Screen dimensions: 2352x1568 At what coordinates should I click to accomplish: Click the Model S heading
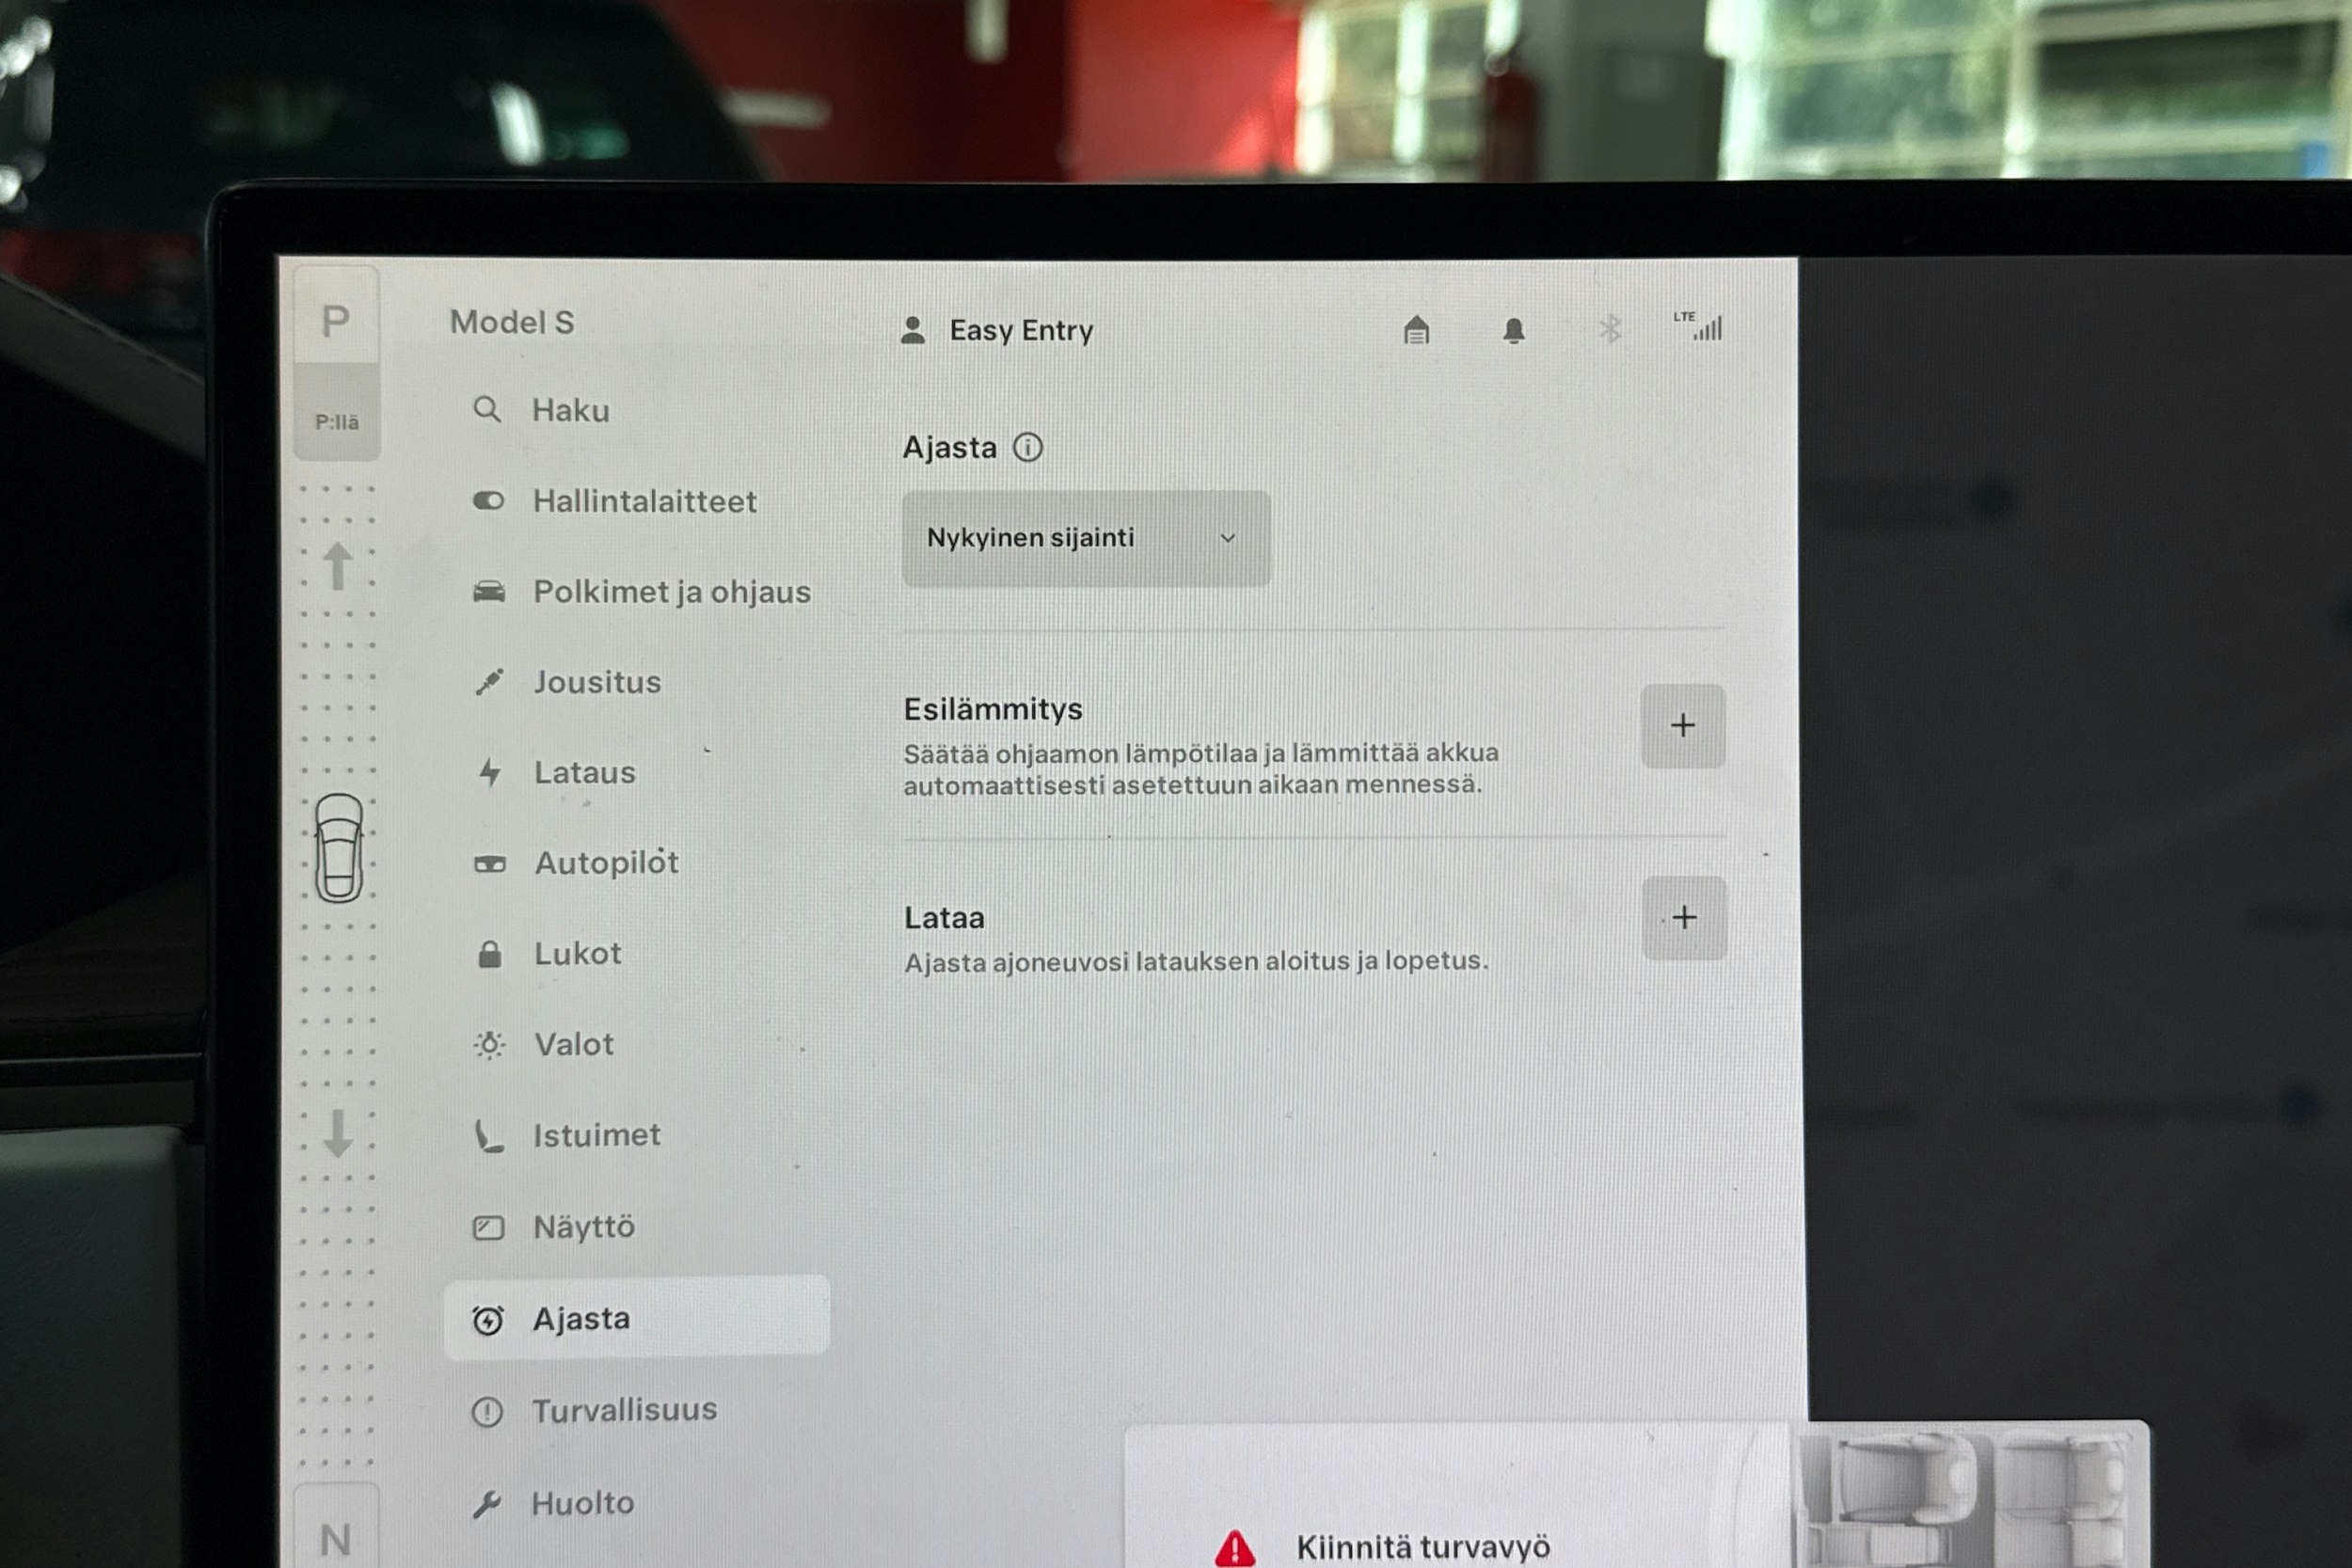point(512,322)
